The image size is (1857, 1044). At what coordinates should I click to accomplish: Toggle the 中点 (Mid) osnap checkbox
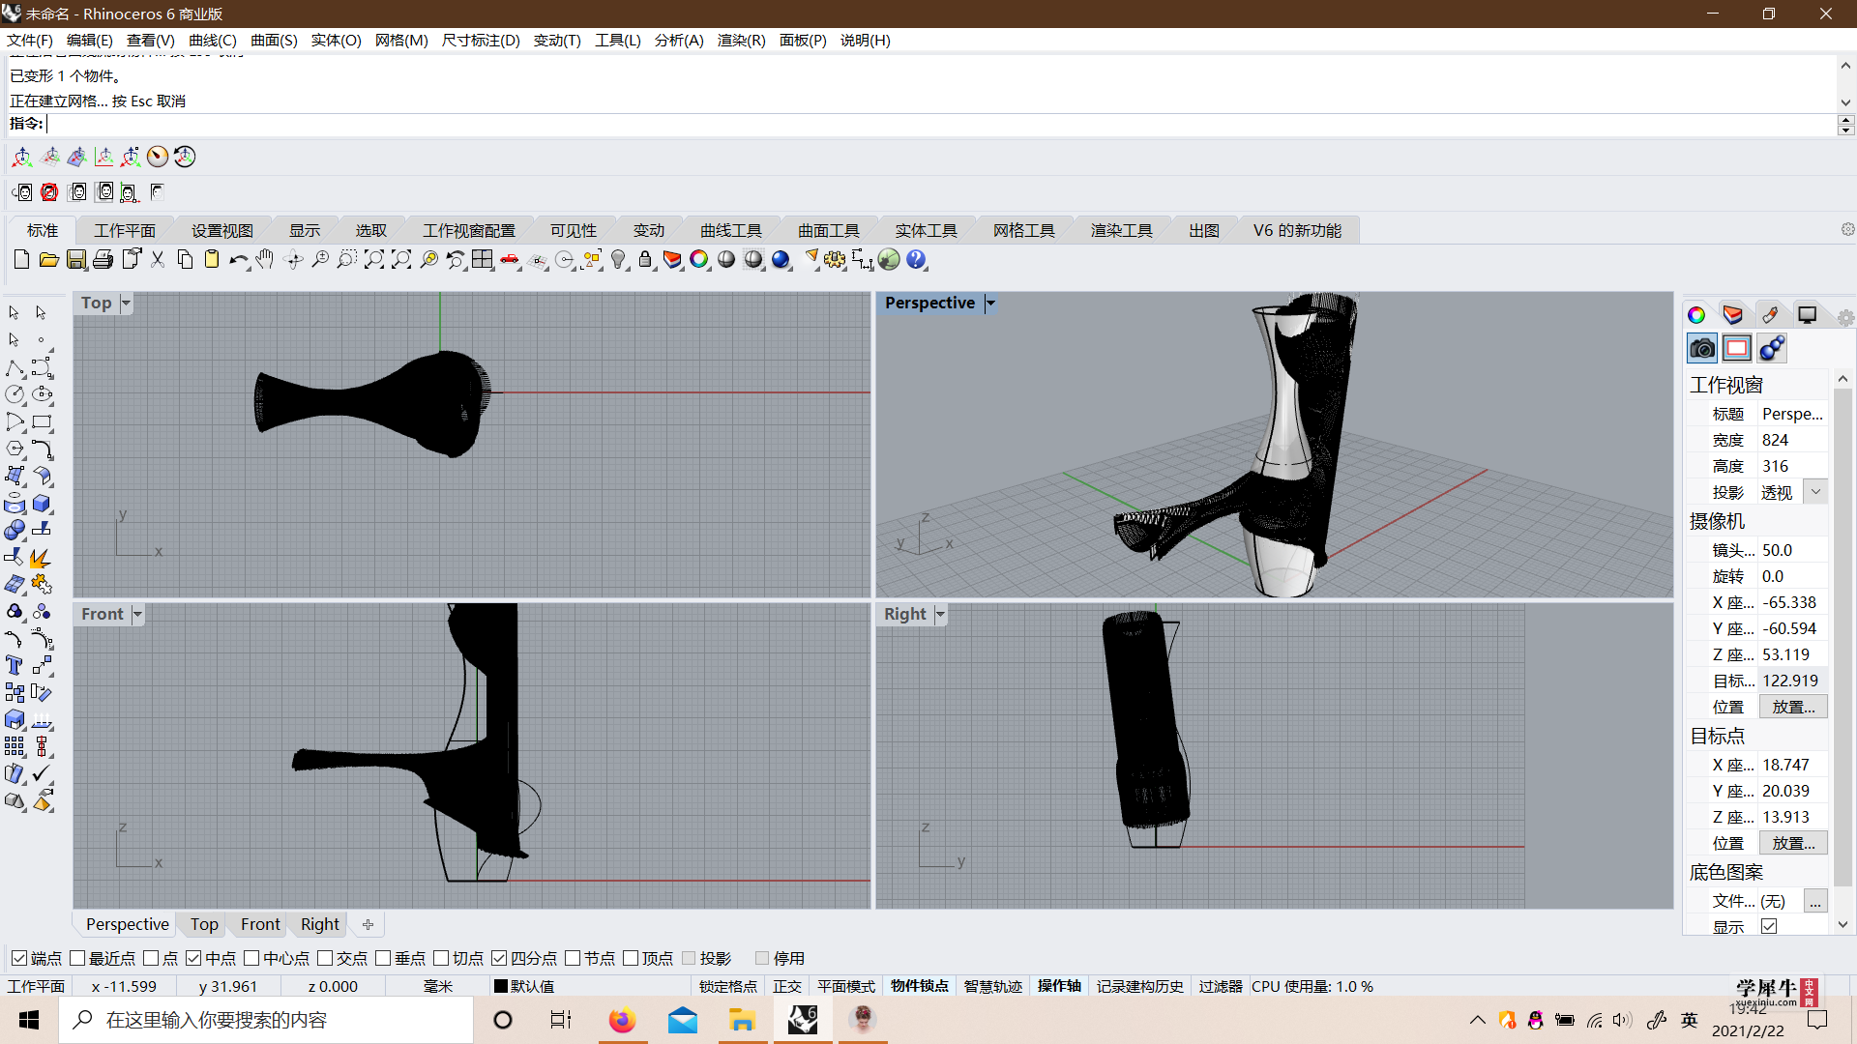tap(193, 958)
